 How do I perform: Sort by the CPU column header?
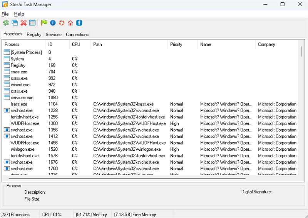coord(80,44)
